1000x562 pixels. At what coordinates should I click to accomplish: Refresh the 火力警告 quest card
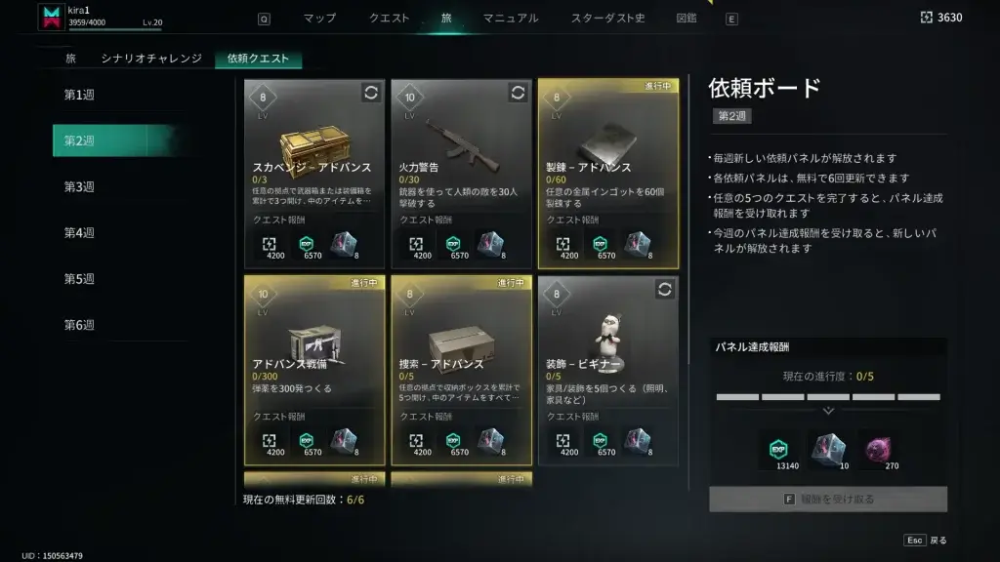pos(518,93)
